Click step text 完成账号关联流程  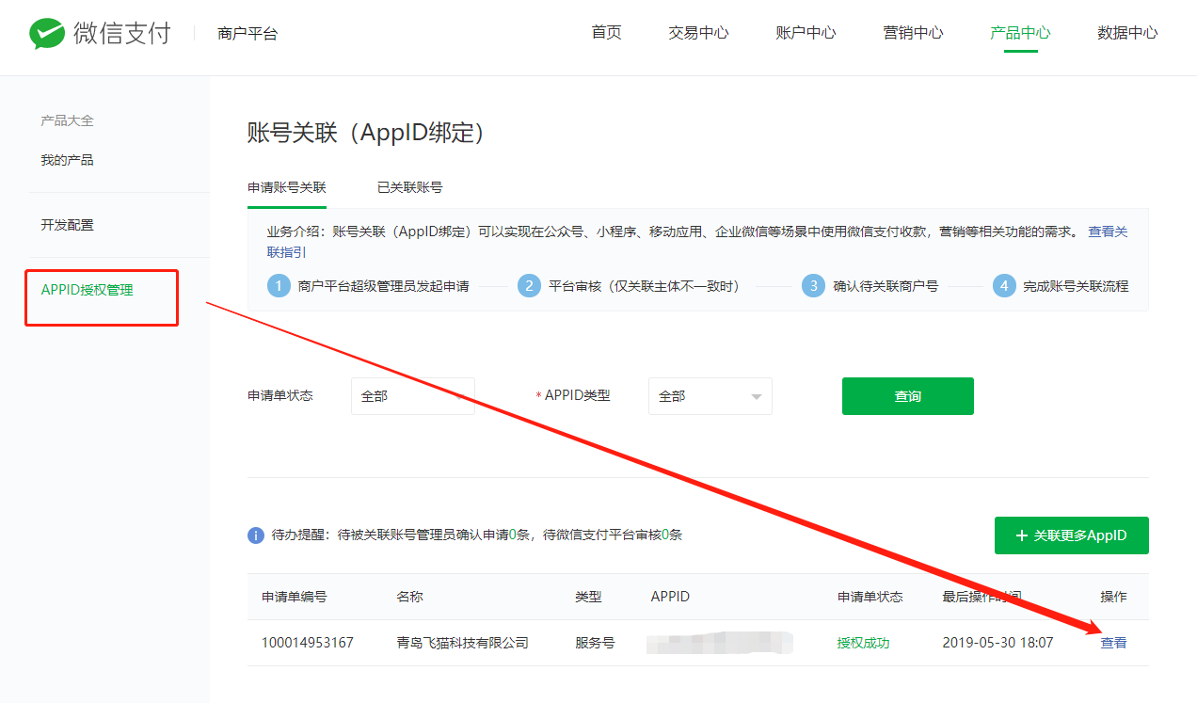coord(1076,286)
